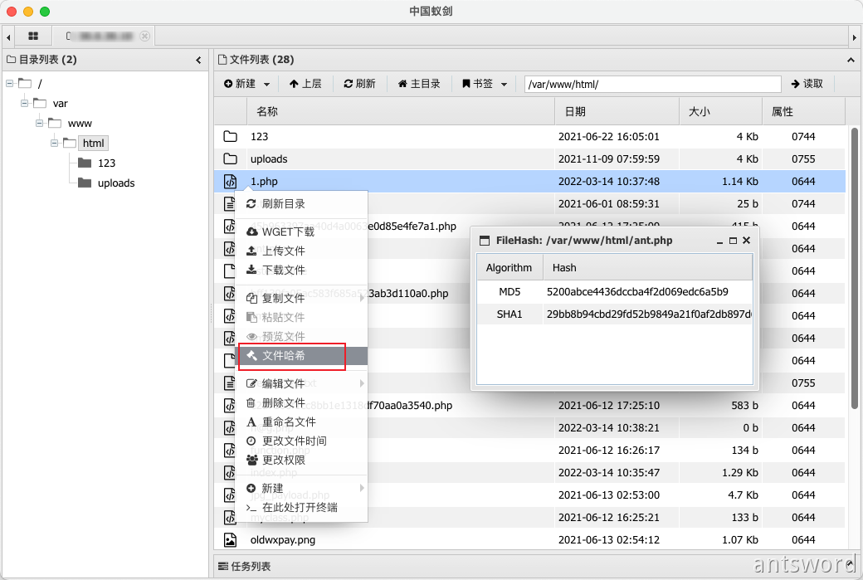Select uploads folder in directory tree
The image size is (863, 580).
tap(115, 183)
